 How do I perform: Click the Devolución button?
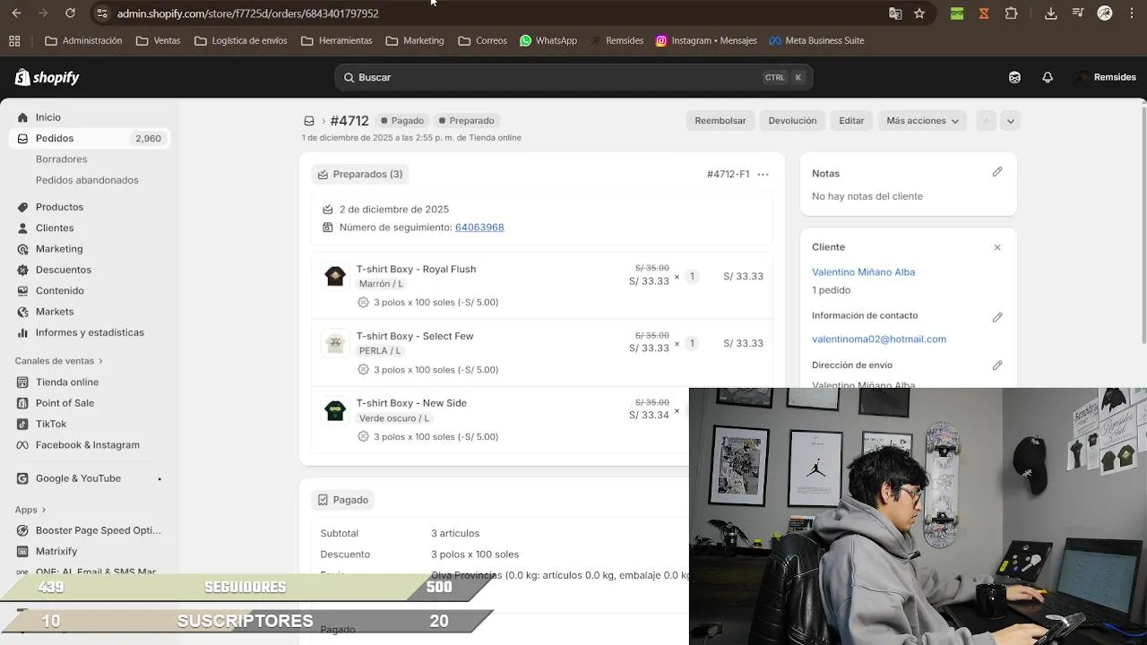coord(792,121)
